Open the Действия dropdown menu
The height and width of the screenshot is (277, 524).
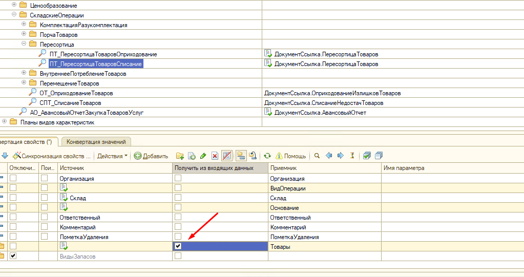[x=112, y=156]
